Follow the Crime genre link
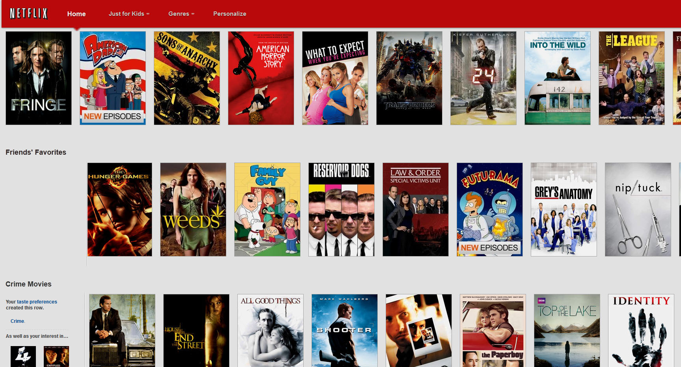Viewport: 681px width, 367px height. coord(17,321)
